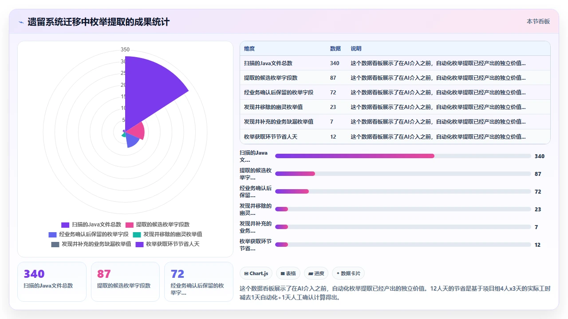Click the value 340 in the table
The width and height of the screenshot is (568, 319).
click(335, 63)
